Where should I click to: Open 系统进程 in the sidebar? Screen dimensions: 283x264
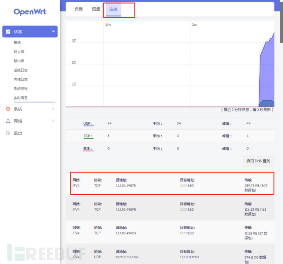pos(21,89)
